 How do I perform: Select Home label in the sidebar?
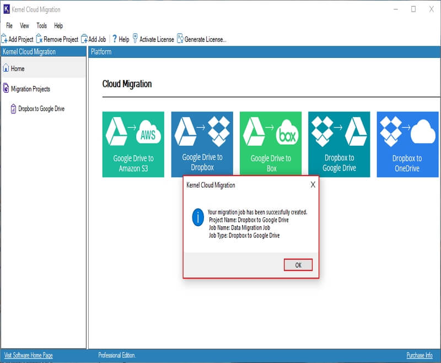point(18,68)
